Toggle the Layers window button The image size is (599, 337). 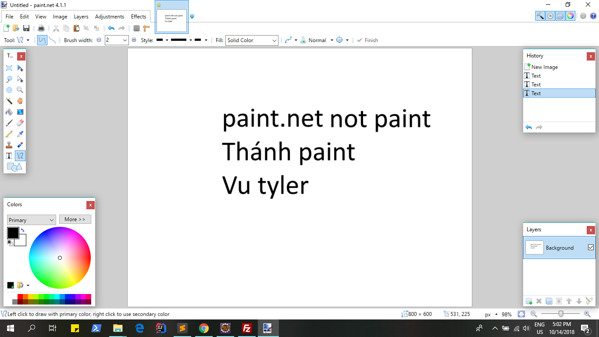pyautogui.click(x=560, y=16)
